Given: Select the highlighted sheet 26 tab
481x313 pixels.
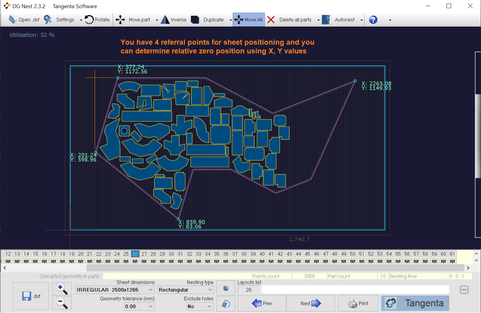Looking at the screenshot, I should 135,254.
